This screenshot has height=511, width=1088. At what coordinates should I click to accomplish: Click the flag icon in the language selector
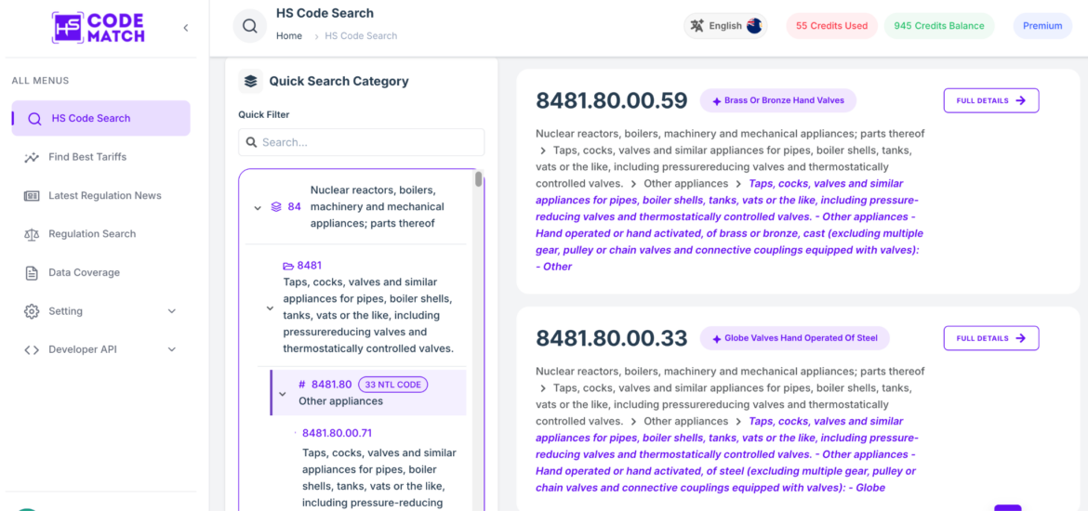pyautogui.click(x=754, y=26)
